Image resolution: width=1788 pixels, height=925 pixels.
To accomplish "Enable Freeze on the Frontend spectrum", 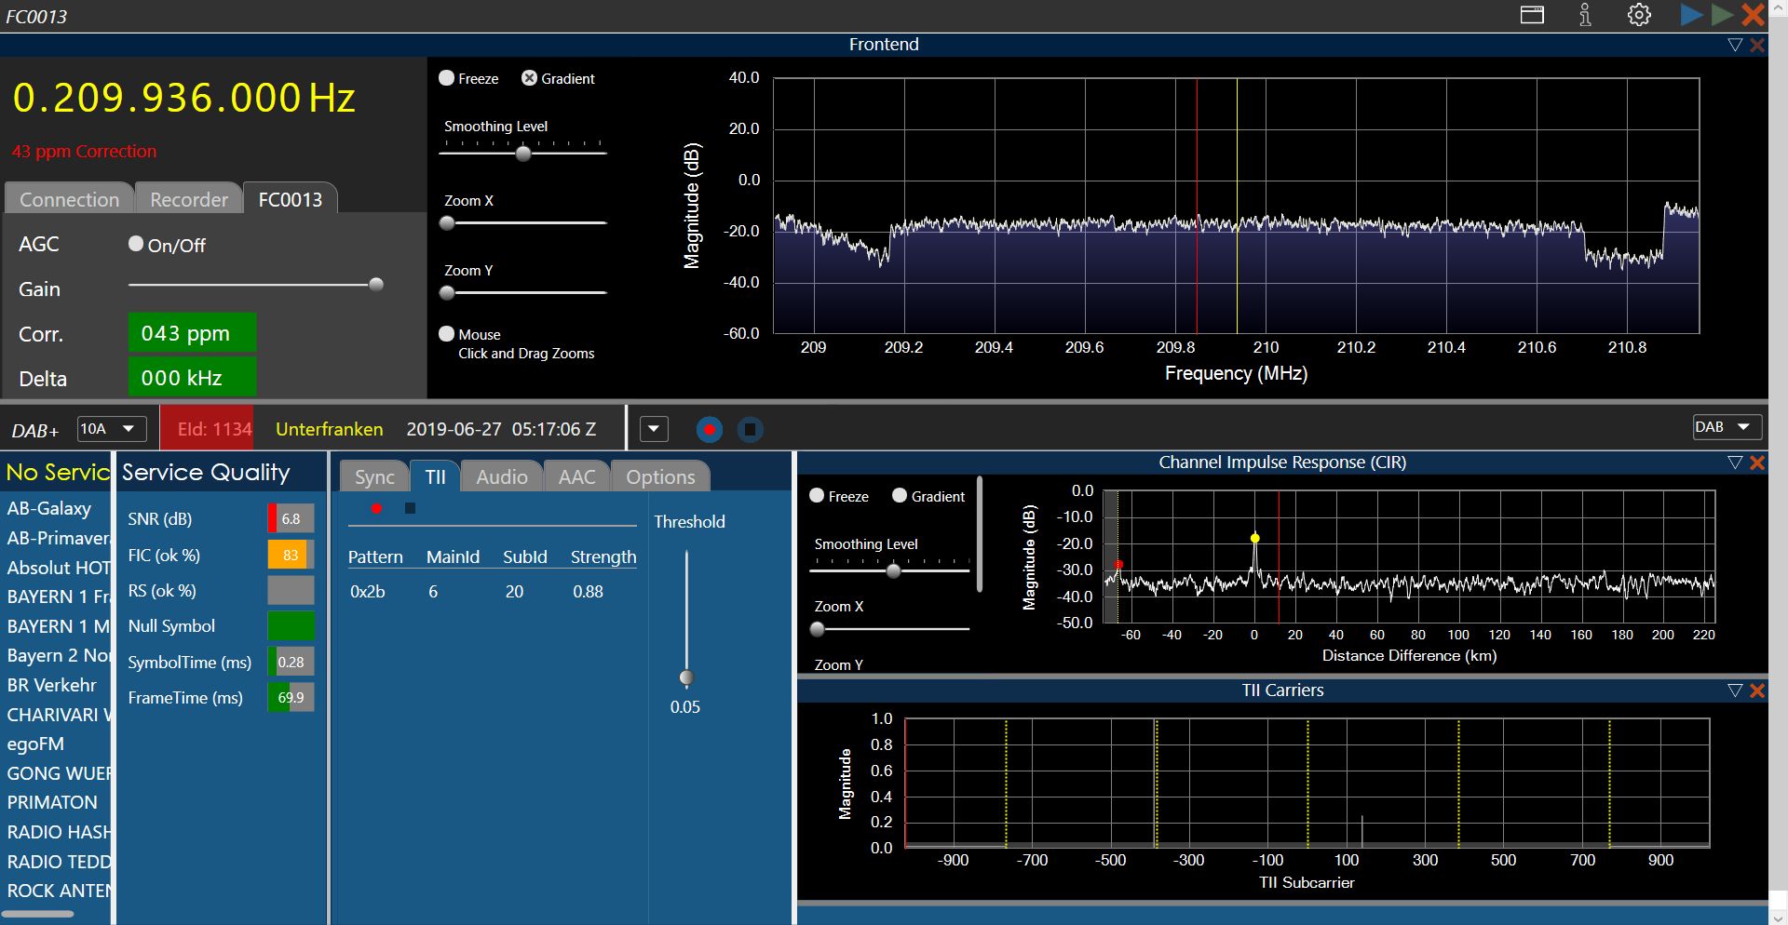I will pyautogui.click(x=447, y=78).
